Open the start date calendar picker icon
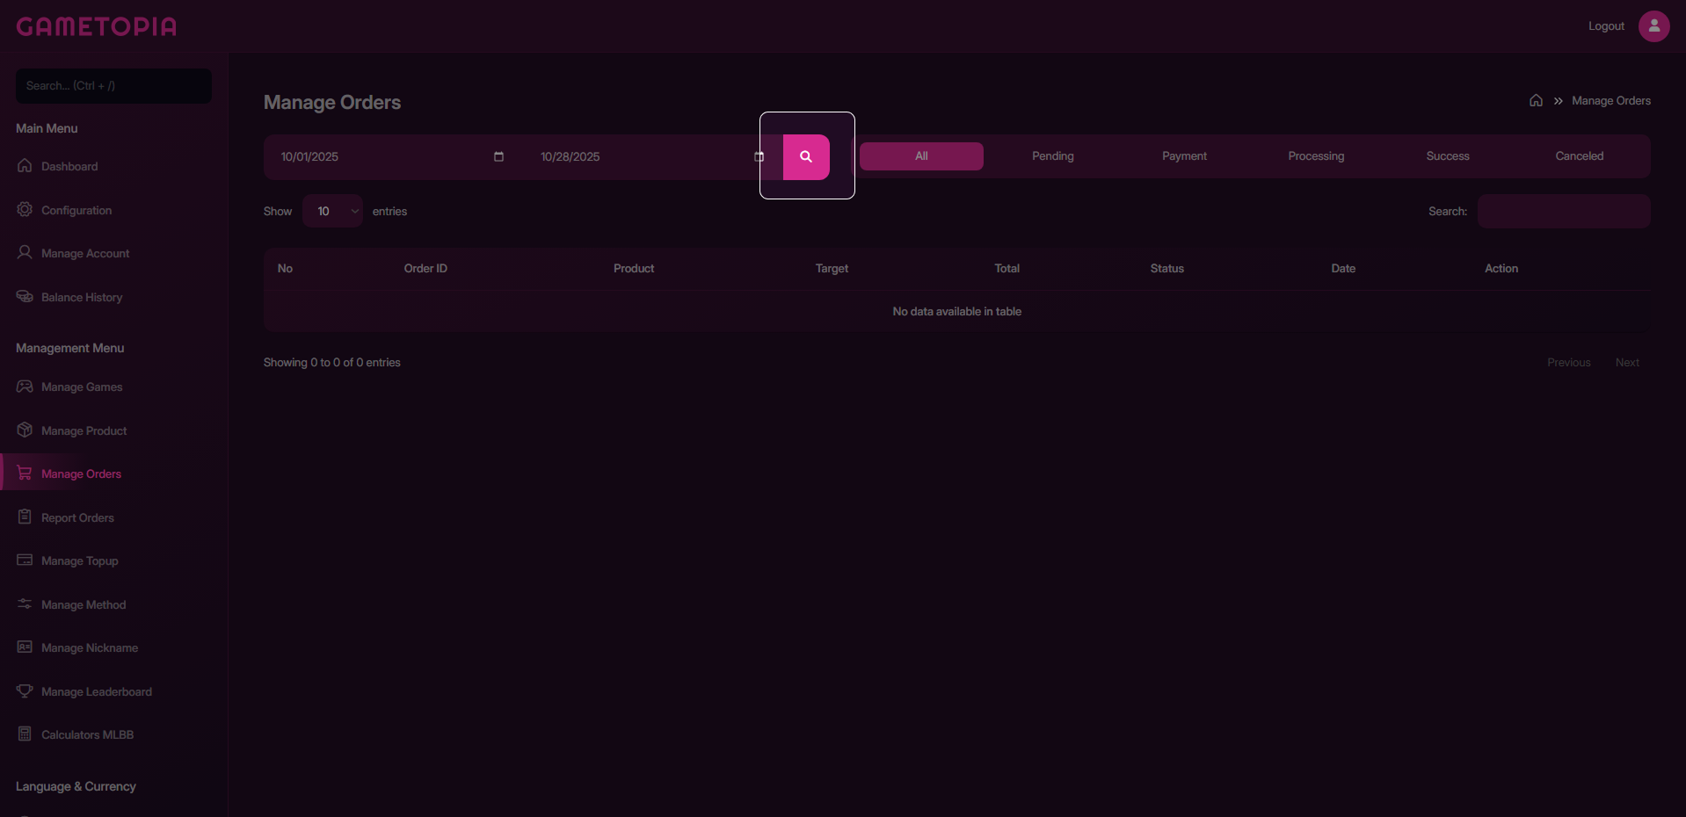The image size is (1686, 817). pyautogui.click(x=498, y=156)
